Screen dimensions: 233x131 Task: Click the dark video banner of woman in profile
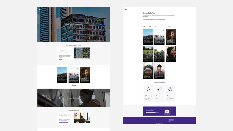pos(73,98)
